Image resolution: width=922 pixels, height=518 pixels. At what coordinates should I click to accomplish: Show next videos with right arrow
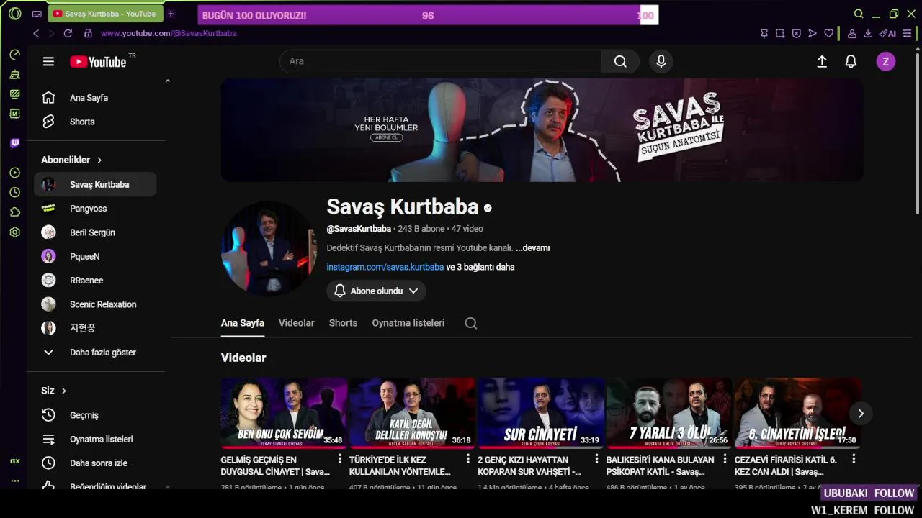[860, 413]
